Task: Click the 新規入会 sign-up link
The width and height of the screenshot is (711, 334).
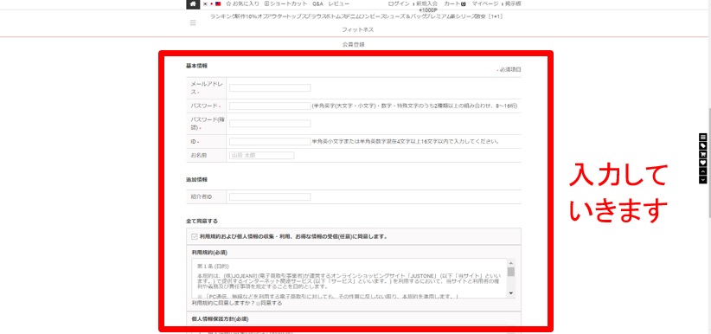Action: coord(426,3)
